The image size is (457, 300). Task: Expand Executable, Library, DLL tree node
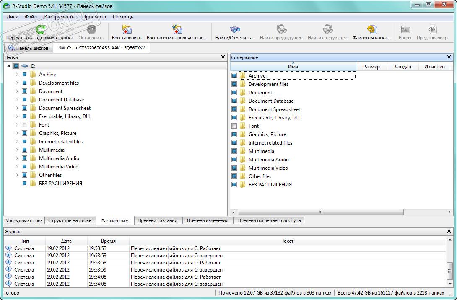coord(17,116)
